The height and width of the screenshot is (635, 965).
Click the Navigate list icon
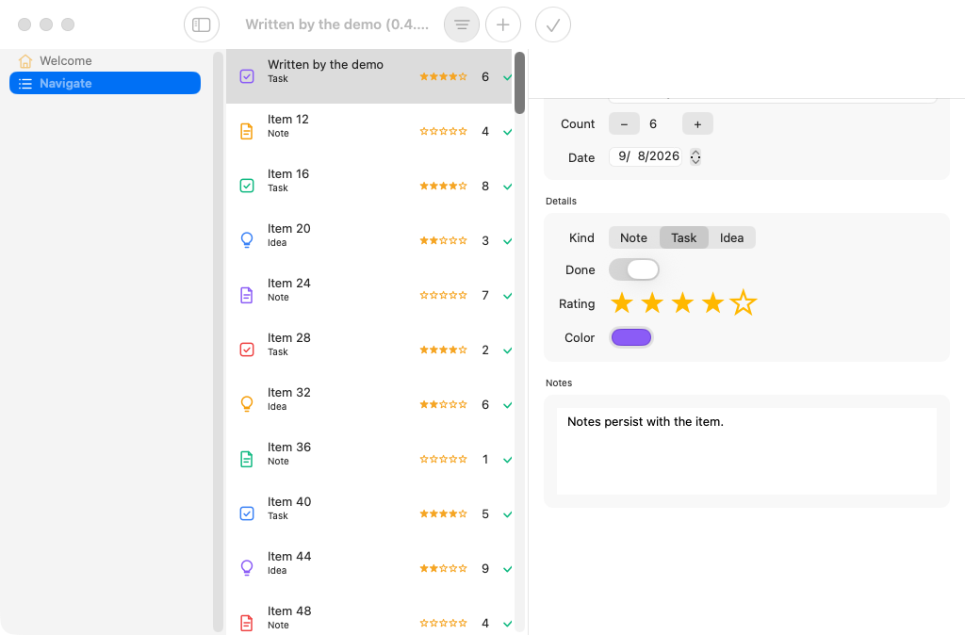coord(25,84)
